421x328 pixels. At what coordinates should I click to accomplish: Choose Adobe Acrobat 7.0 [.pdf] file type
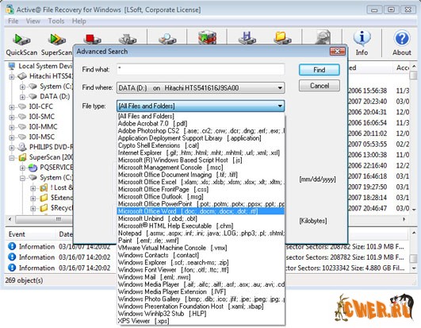[201, 123]
